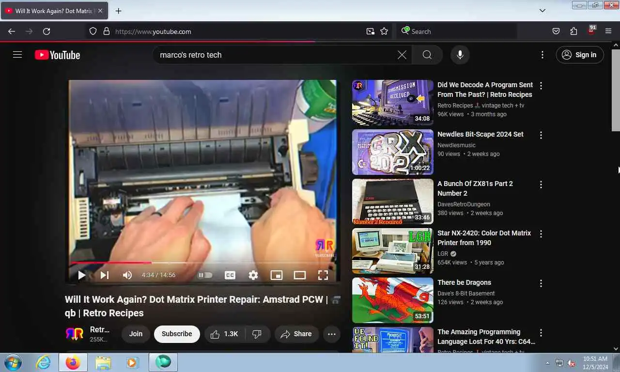Screen dimensions: 620x372
Task: Mute the video volume
Action: (127, 275)
